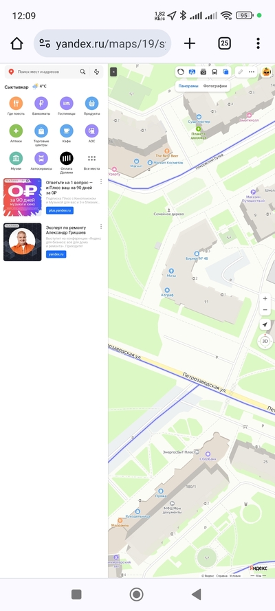Open the three-dot more options menu
This screenshot has height=611, width=275.
click(x=252, y=71)
